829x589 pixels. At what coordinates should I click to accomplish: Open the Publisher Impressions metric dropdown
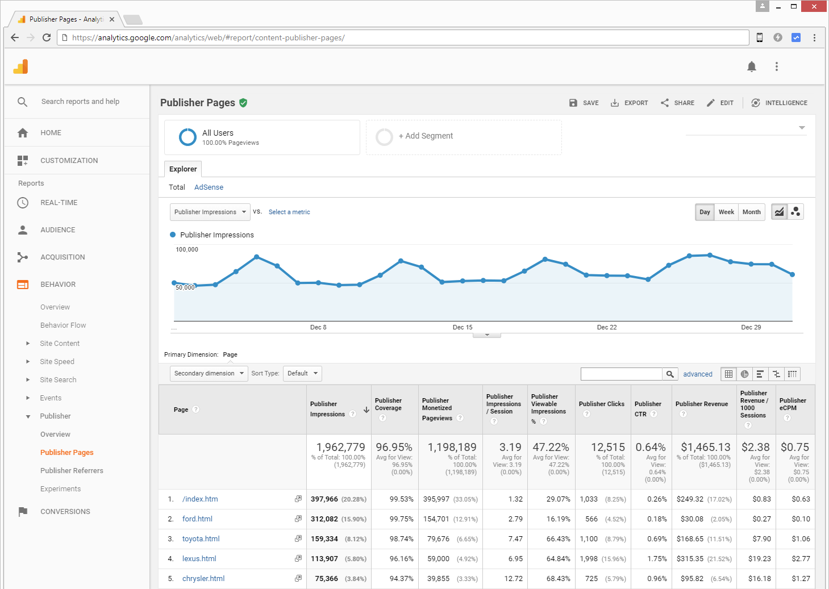click(x=210, y=212)
